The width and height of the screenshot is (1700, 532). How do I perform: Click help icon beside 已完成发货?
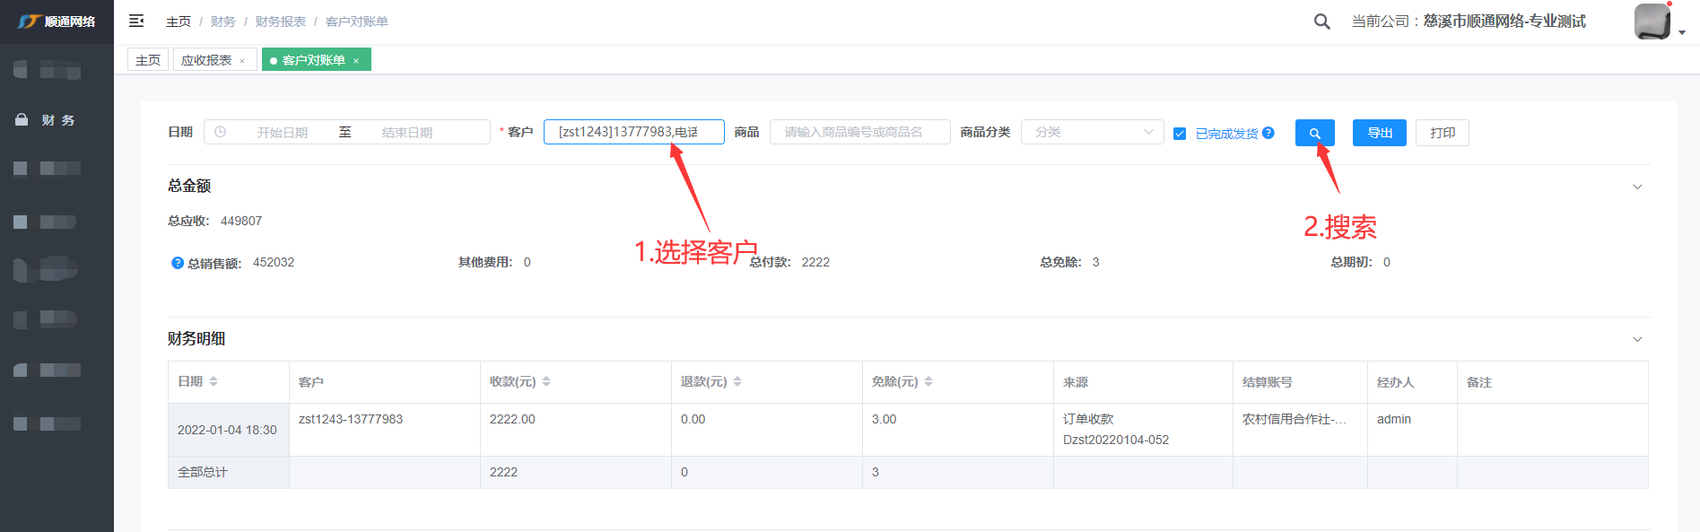point(1268,133)
